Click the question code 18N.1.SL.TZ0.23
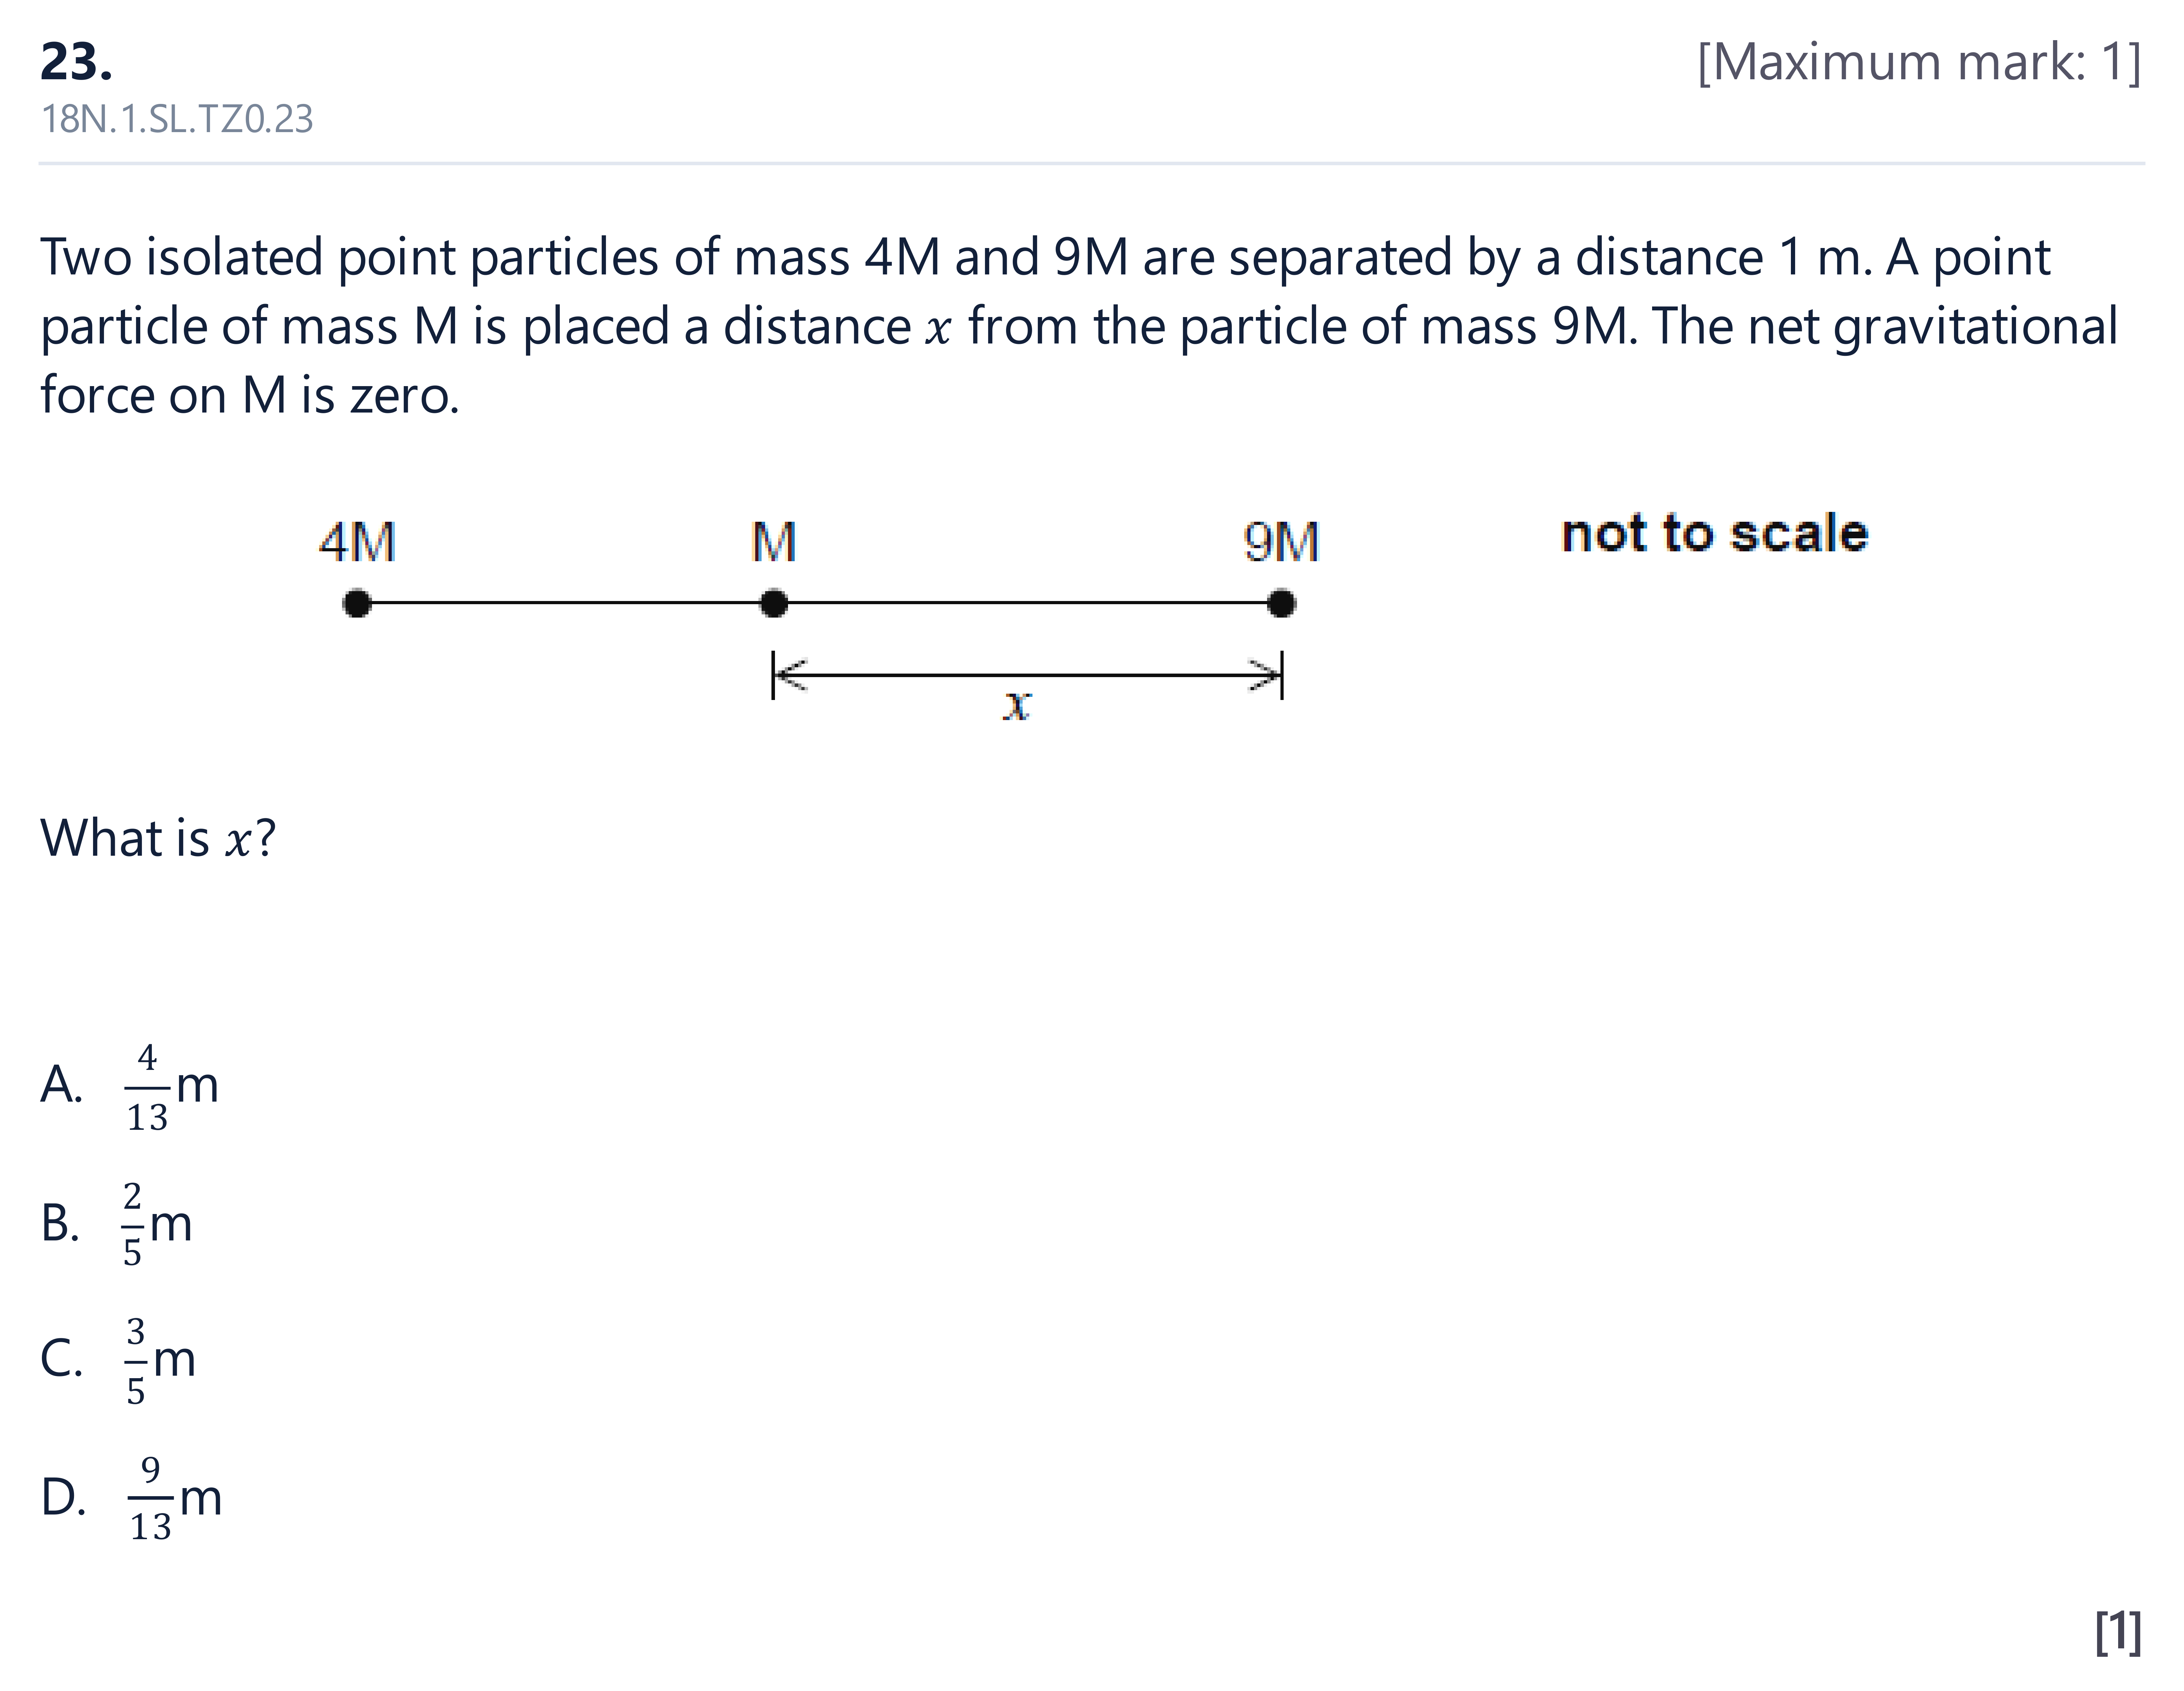 pyautogui.click(x=177, y=119)
